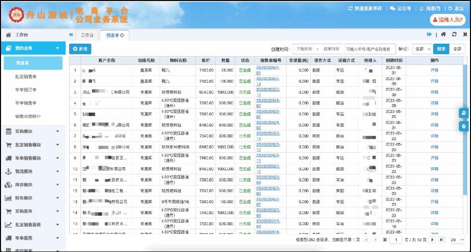Click the home icon in the tab bar
The image size is (471, 252).
[443, 34]
